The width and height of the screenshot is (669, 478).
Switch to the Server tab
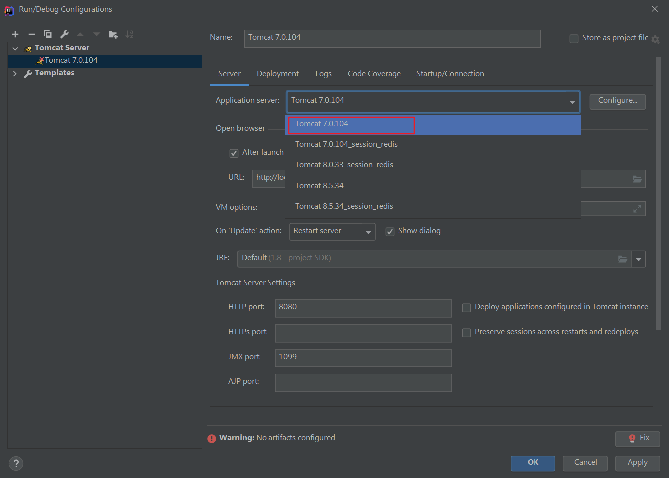pyautogui.click(x=229, y=74)
